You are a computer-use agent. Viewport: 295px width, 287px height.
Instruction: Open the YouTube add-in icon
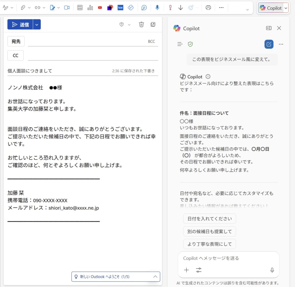pos(100,8)
